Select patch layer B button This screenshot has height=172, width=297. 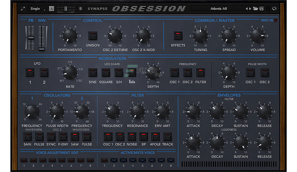tap(81, 9)
